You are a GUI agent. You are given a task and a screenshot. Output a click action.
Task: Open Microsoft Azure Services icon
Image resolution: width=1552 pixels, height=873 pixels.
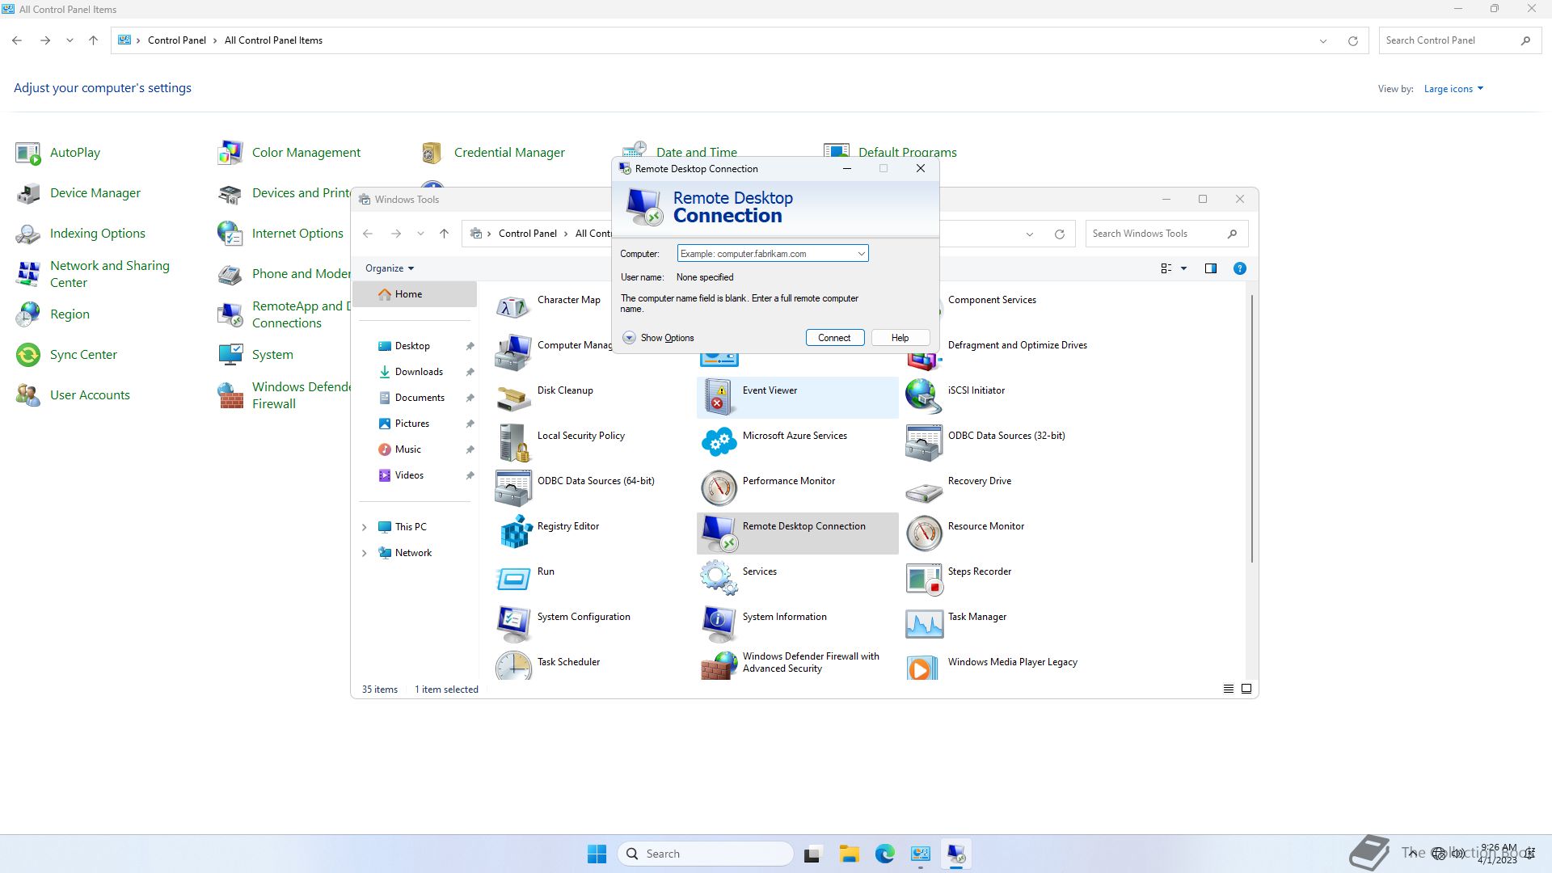point(719,443)
